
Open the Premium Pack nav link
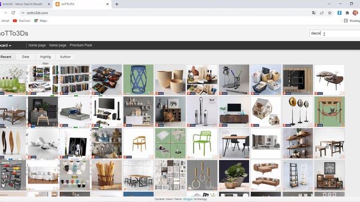[x=81, y=45]
